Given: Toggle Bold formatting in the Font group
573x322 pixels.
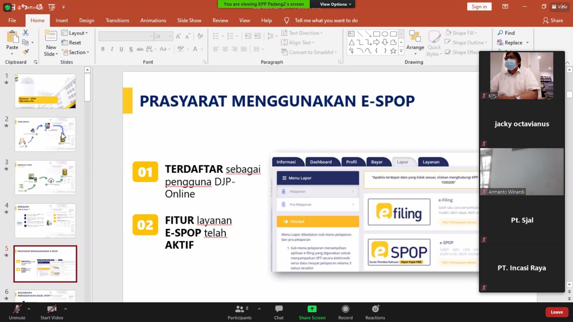Looking at the screenshot, I should [x=103, y=49].
